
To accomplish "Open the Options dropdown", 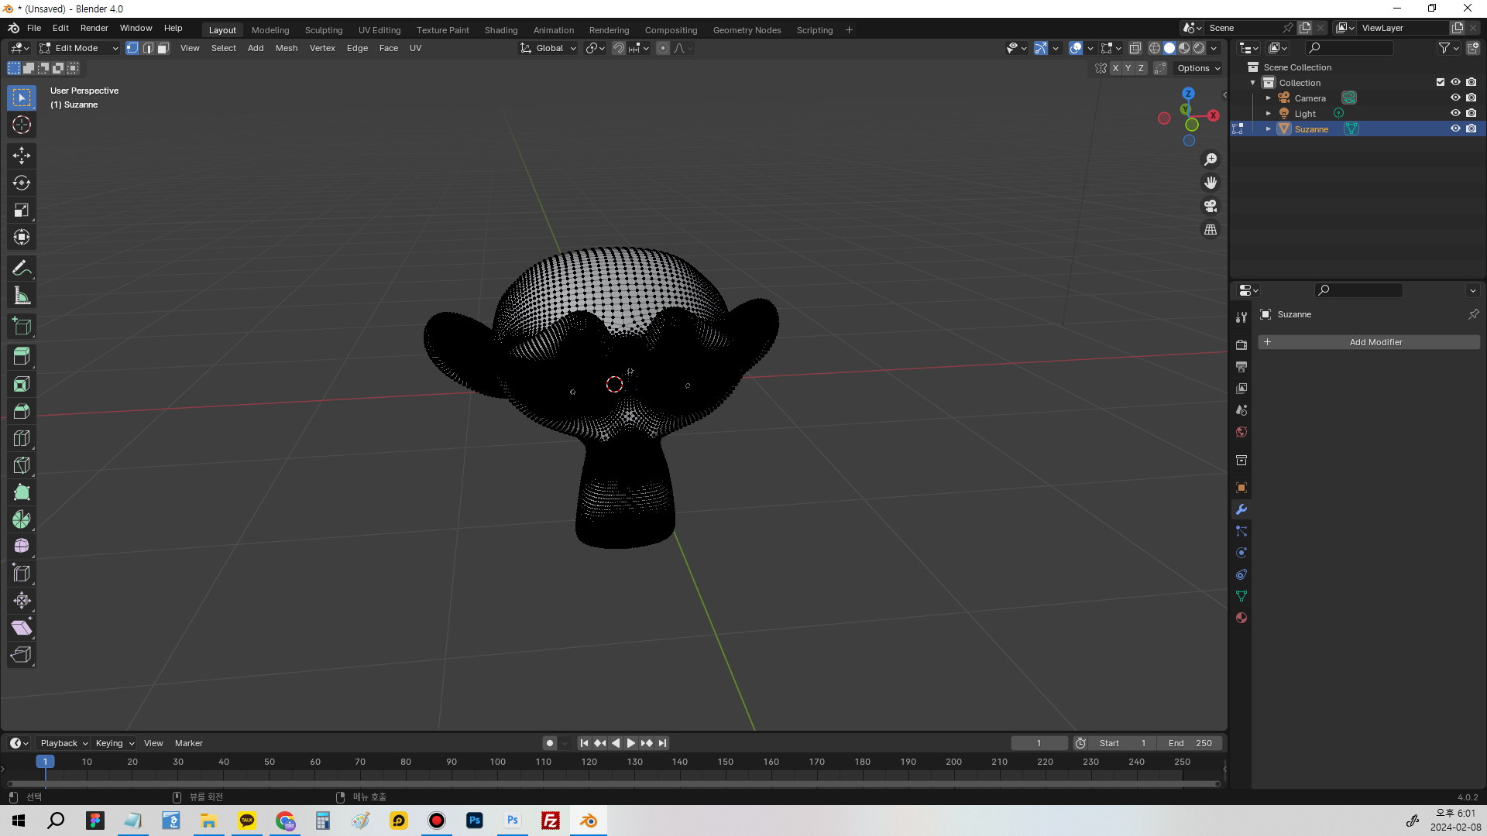I will 1198,68.
